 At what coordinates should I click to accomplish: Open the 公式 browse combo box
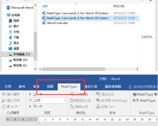tap(50, 100)
